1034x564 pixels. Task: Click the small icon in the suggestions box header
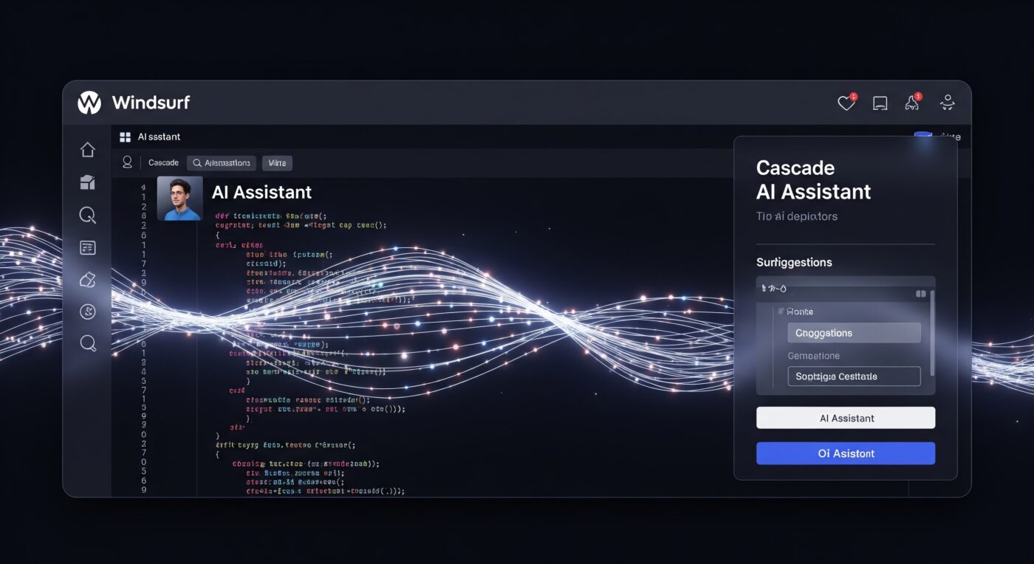(x=921, y=293)
